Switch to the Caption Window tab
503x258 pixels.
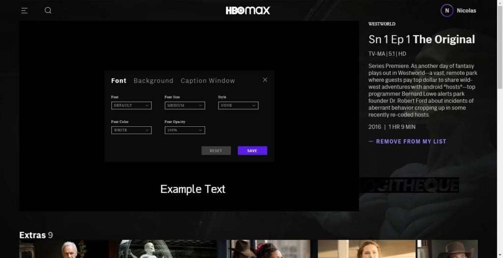click(x=208, y=81)
